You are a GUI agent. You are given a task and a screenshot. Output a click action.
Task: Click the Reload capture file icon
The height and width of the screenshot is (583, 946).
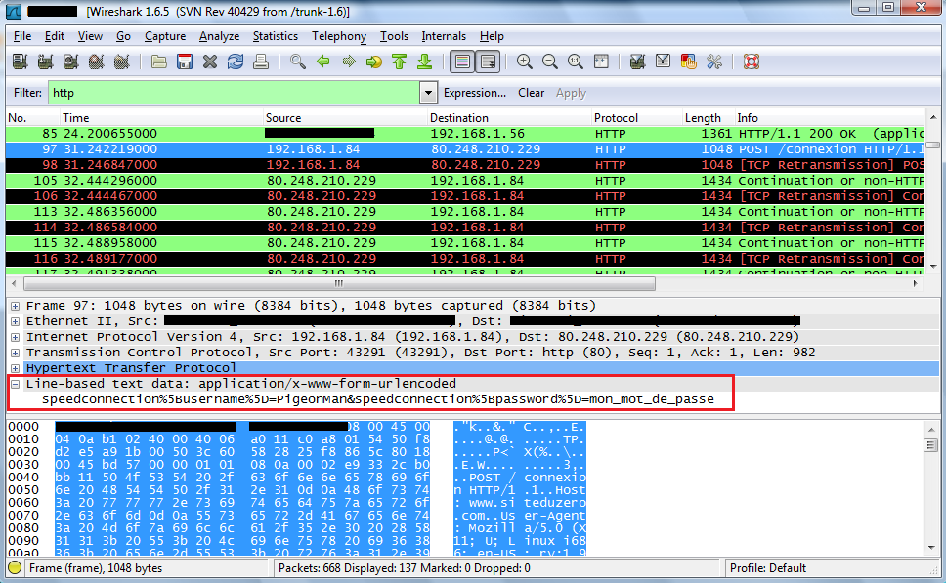tap(235, 62)
